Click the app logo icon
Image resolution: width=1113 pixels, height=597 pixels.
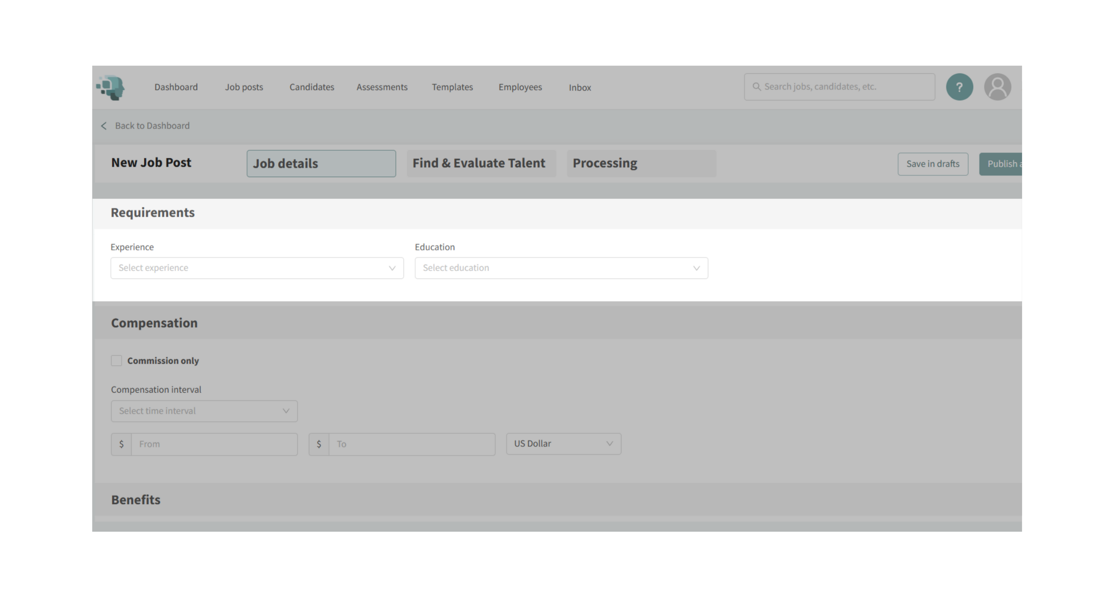point(111,88)
